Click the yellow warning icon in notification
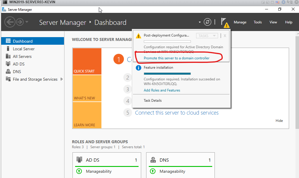The width and height of the screenshot is (299, 178). pyautogui.click(x=139, y=36)
